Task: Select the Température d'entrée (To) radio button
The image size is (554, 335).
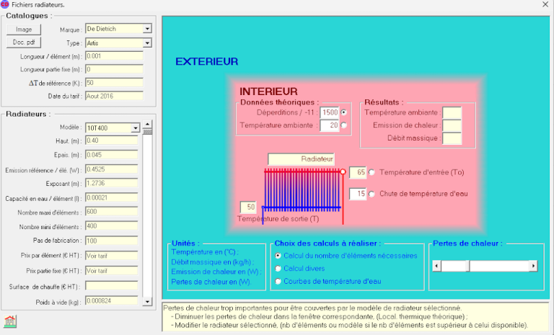Action: [x=371, y=172]
